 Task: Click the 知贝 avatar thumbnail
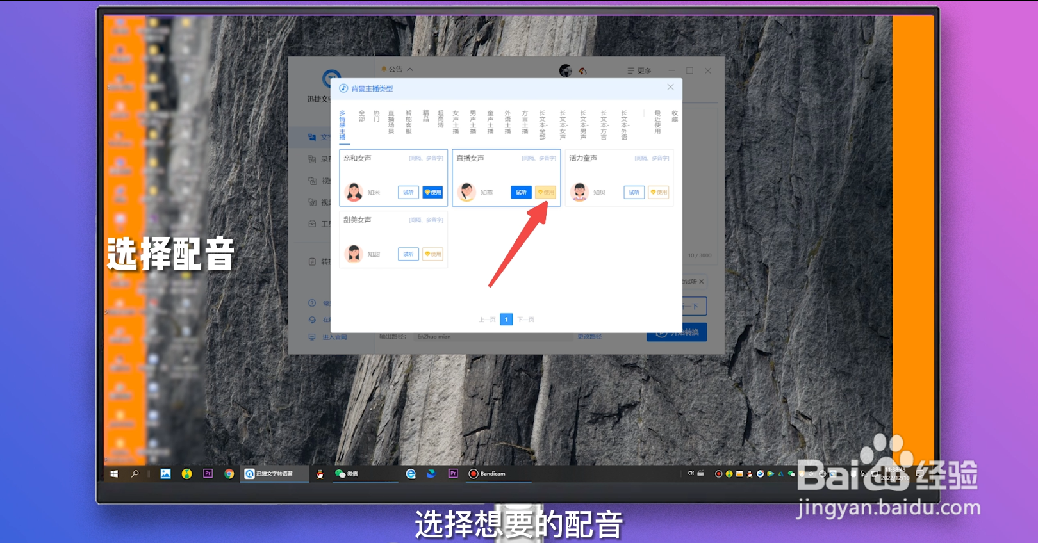click(x=579, y=192)
